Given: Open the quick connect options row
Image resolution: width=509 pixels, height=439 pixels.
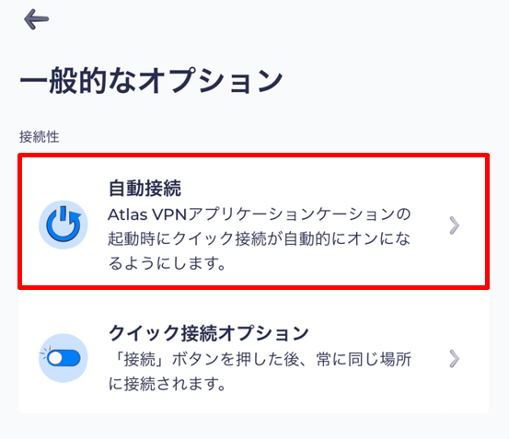Looking at the screenshot, I should pos(253,352).
